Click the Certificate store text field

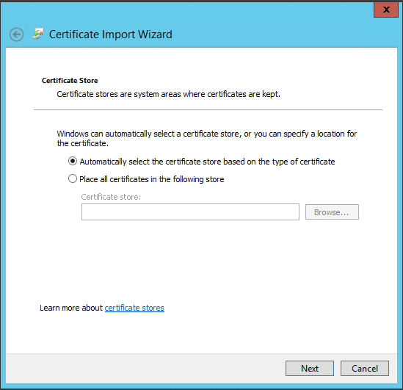click(190, 212)
